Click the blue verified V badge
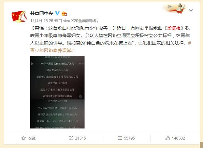This screenshot has height=148, width=203. [57, 13]
